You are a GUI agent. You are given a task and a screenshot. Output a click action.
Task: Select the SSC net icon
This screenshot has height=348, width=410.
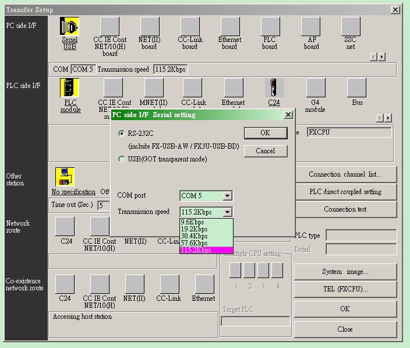[x=350, y=27]
